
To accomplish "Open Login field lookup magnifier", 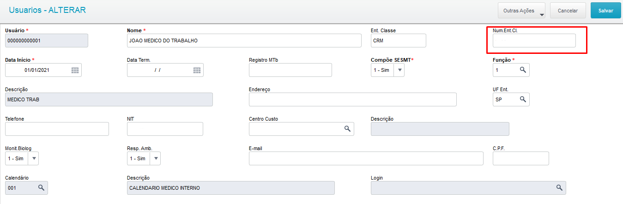I will pos(559,188).
